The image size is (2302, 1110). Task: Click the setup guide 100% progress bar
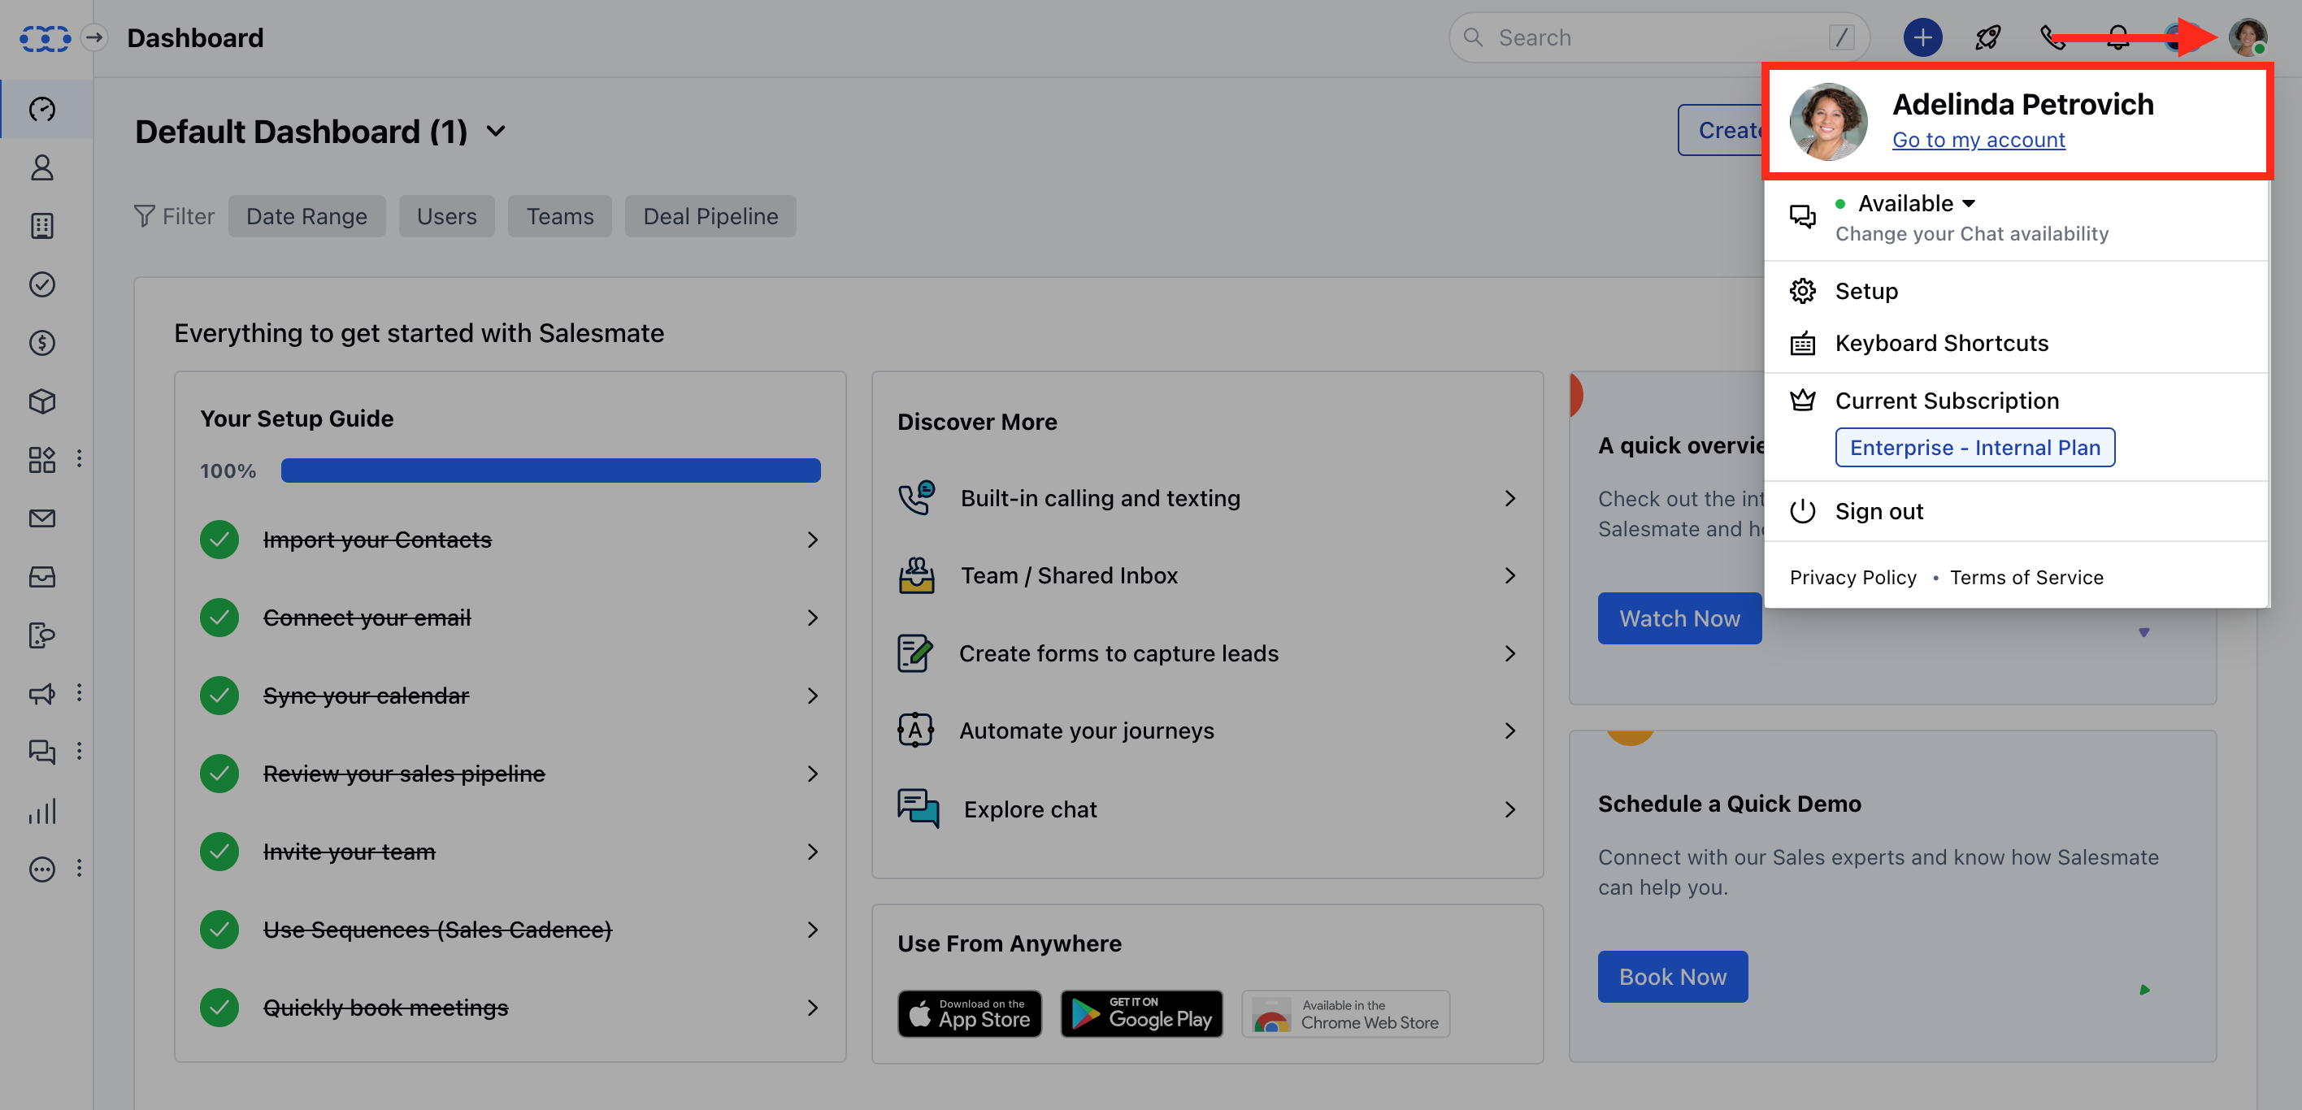(550, 470)
